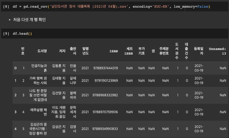229x138 pixels.
Task: Select the text 처음 다섯 개 행 확인
Action: 29,19
